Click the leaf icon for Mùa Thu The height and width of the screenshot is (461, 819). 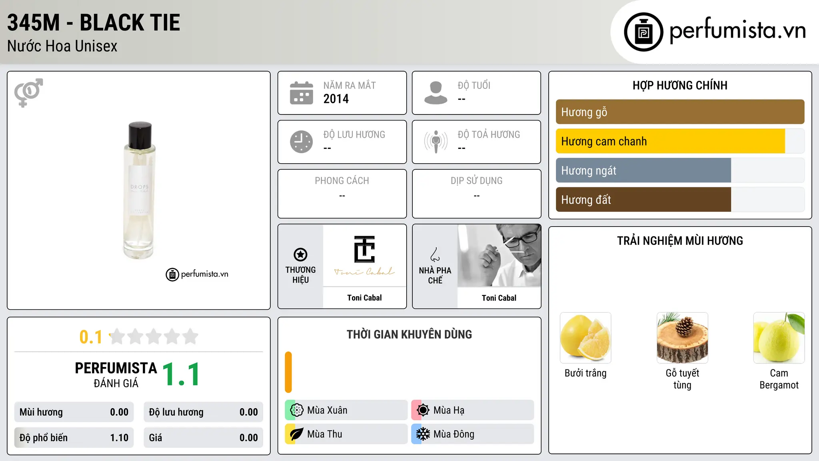[x=297, y=434]
